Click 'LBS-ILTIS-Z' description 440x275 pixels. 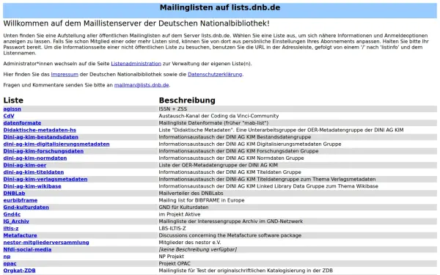[172, 228]
